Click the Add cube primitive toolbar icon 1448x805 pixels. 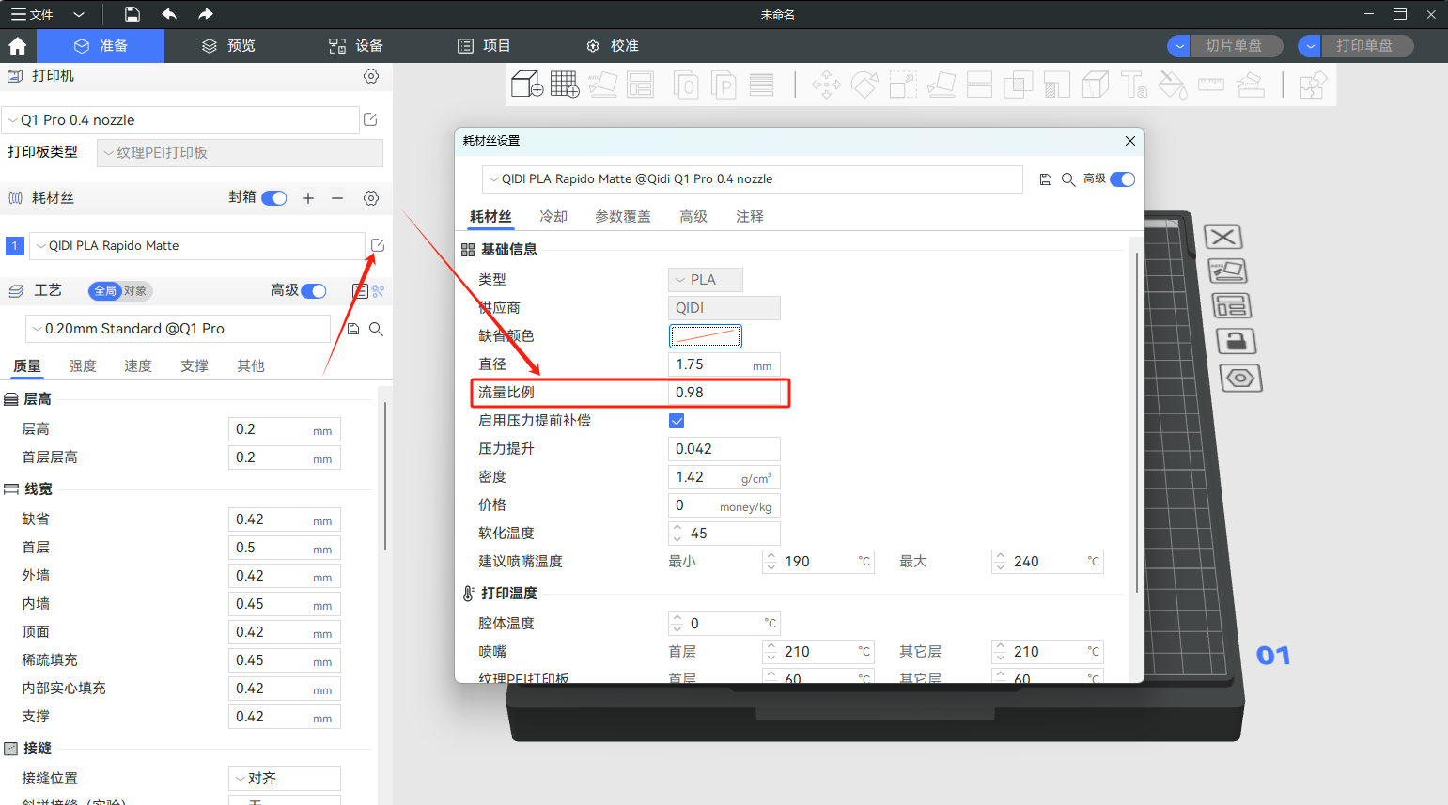(x=527, y=85)
